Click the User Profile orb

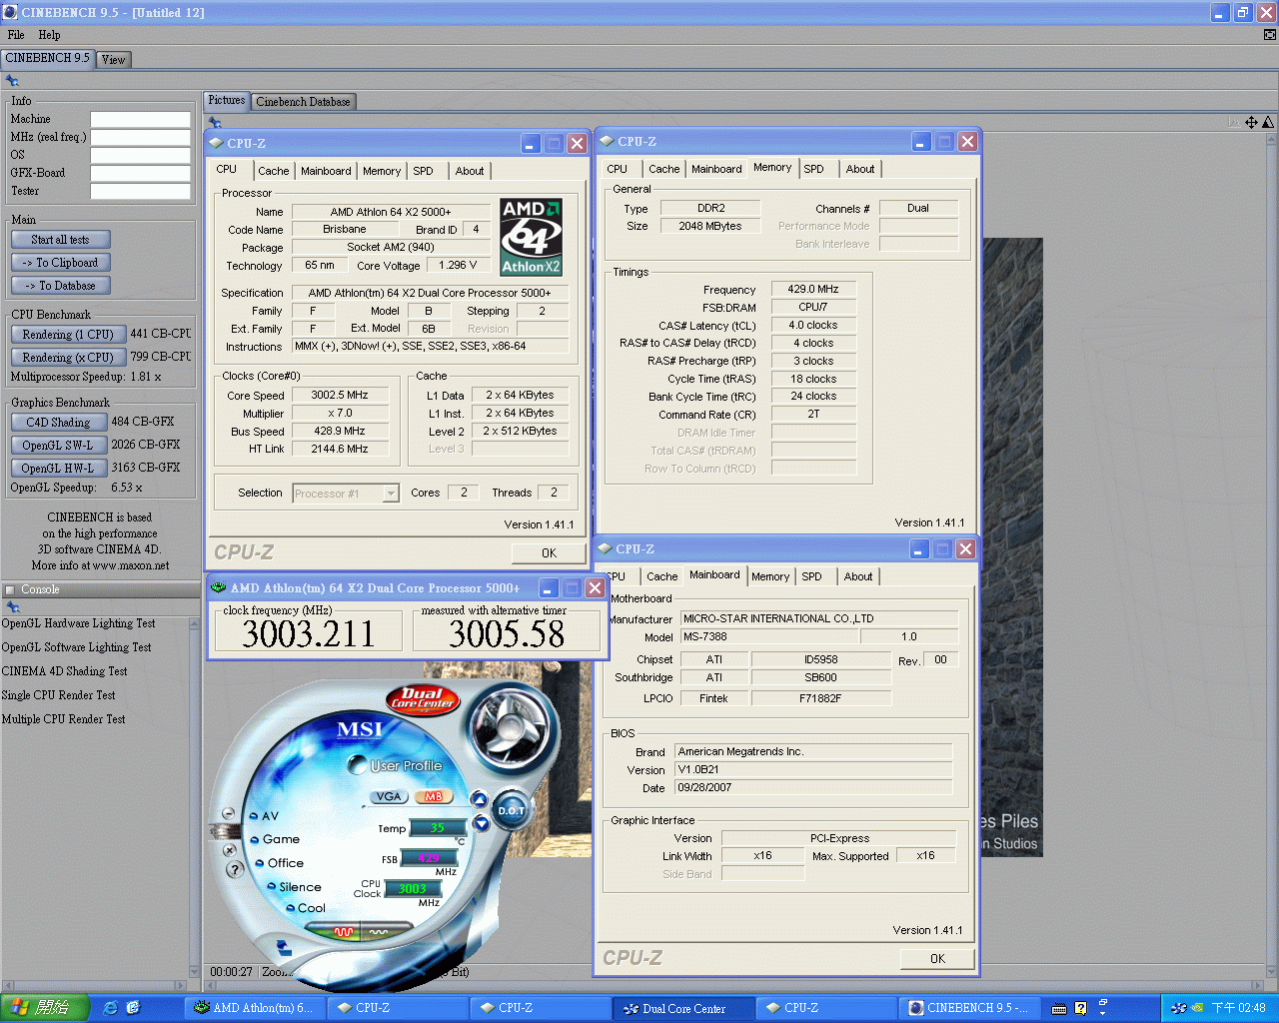tap(357, 765)
